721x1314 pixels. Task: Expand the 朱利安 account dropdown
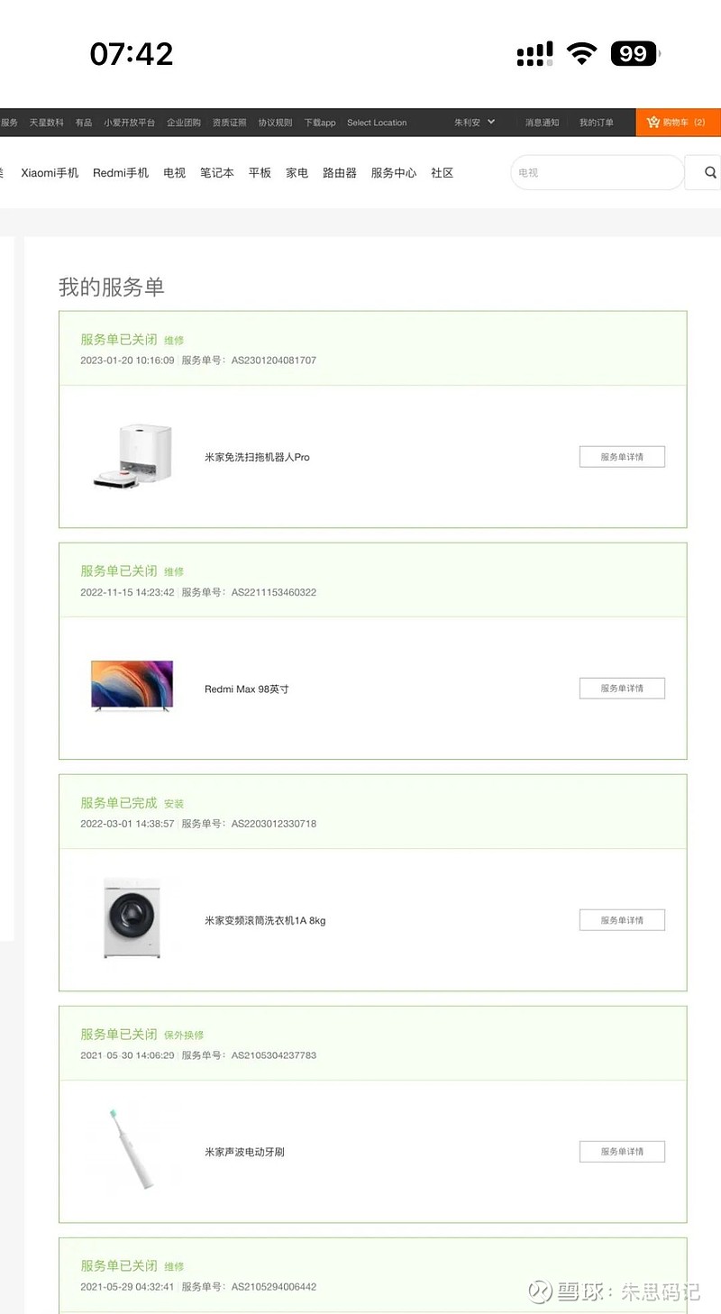tap(474, 123)
